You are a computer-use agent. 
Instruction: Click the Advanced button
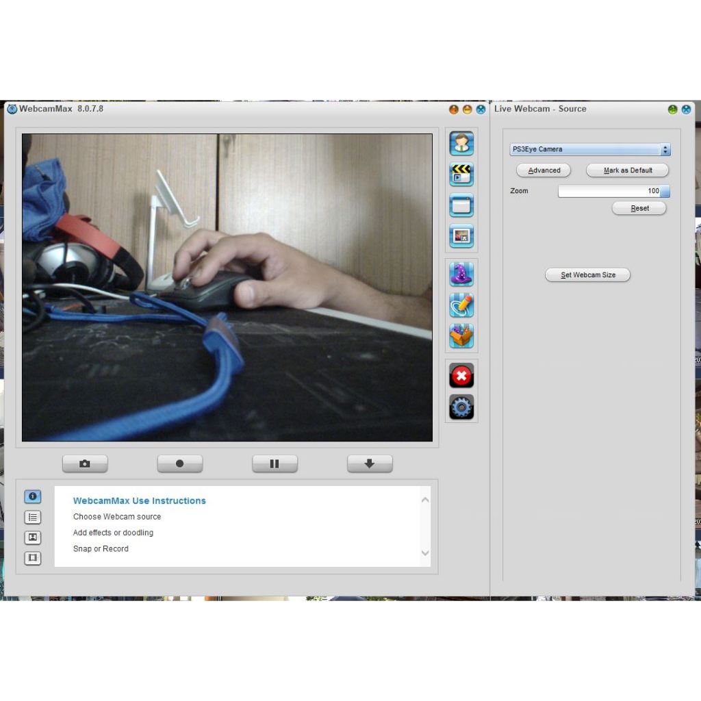click(544, 170)
